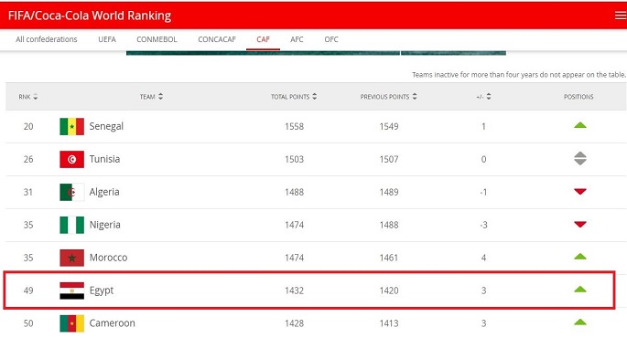
Task: Sort table by RNK column arrows
Action: coord(36,97)
